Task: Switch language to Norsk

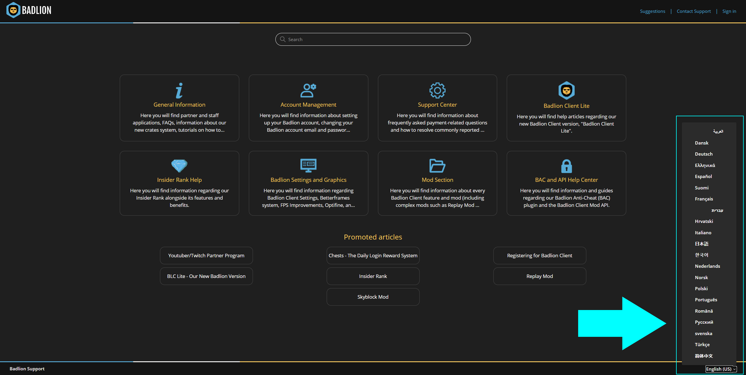Action: 701,277
